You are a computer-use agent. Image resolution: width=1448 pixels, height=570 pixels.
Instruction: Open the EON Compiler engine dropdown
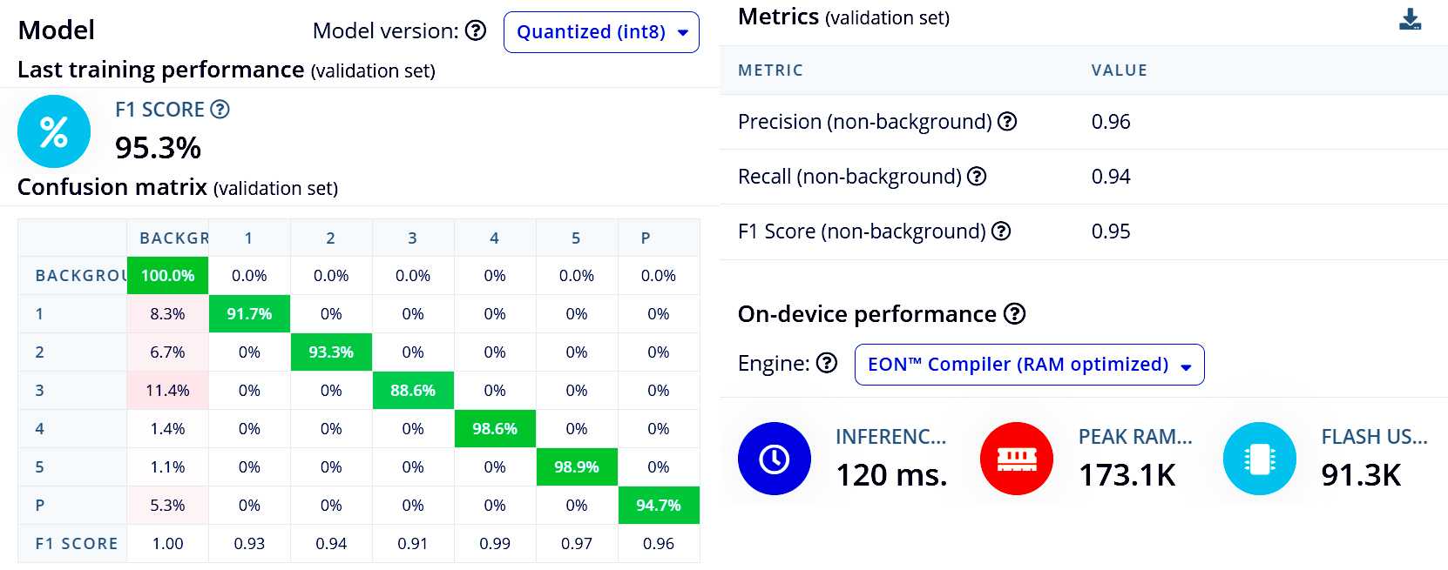pyautogui.click(x=1029, y=365)
